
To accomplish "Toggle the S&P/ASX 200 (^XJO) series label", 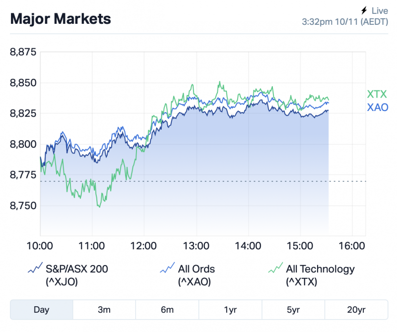I will [76, 276].
